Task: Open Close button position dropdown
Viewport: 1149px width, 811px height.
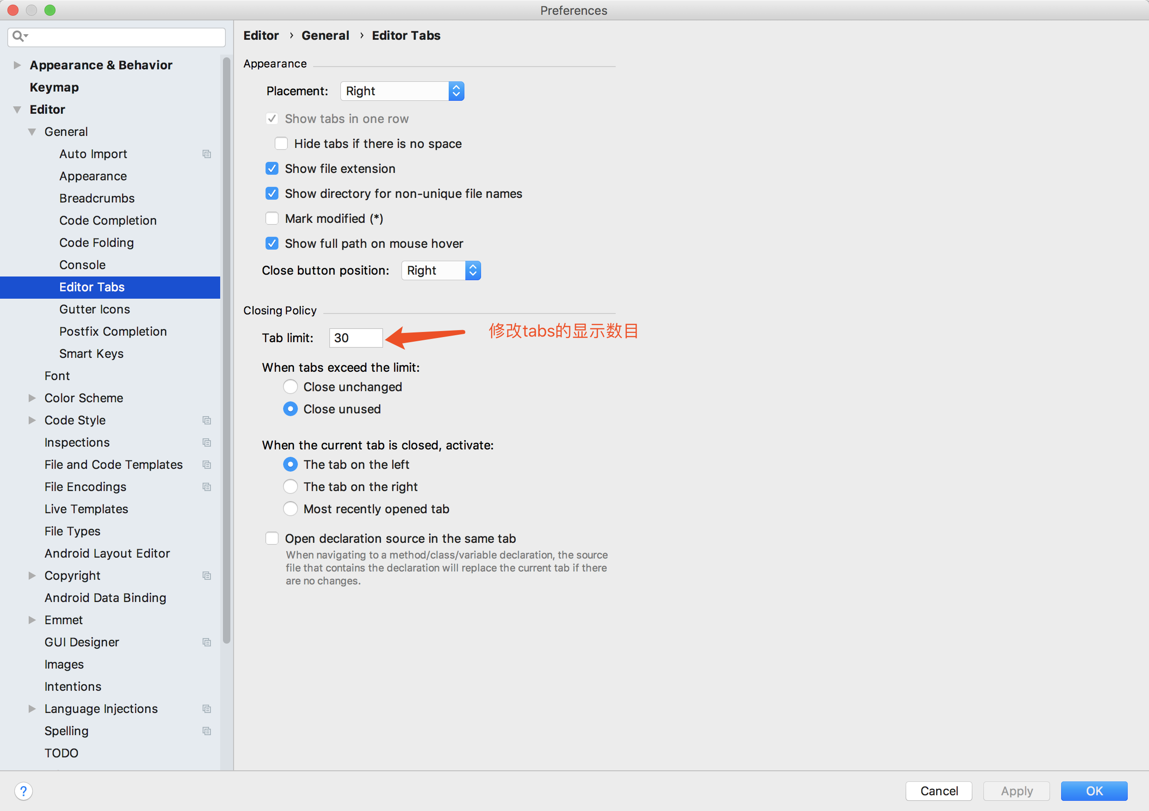Action: pos(440,270)
